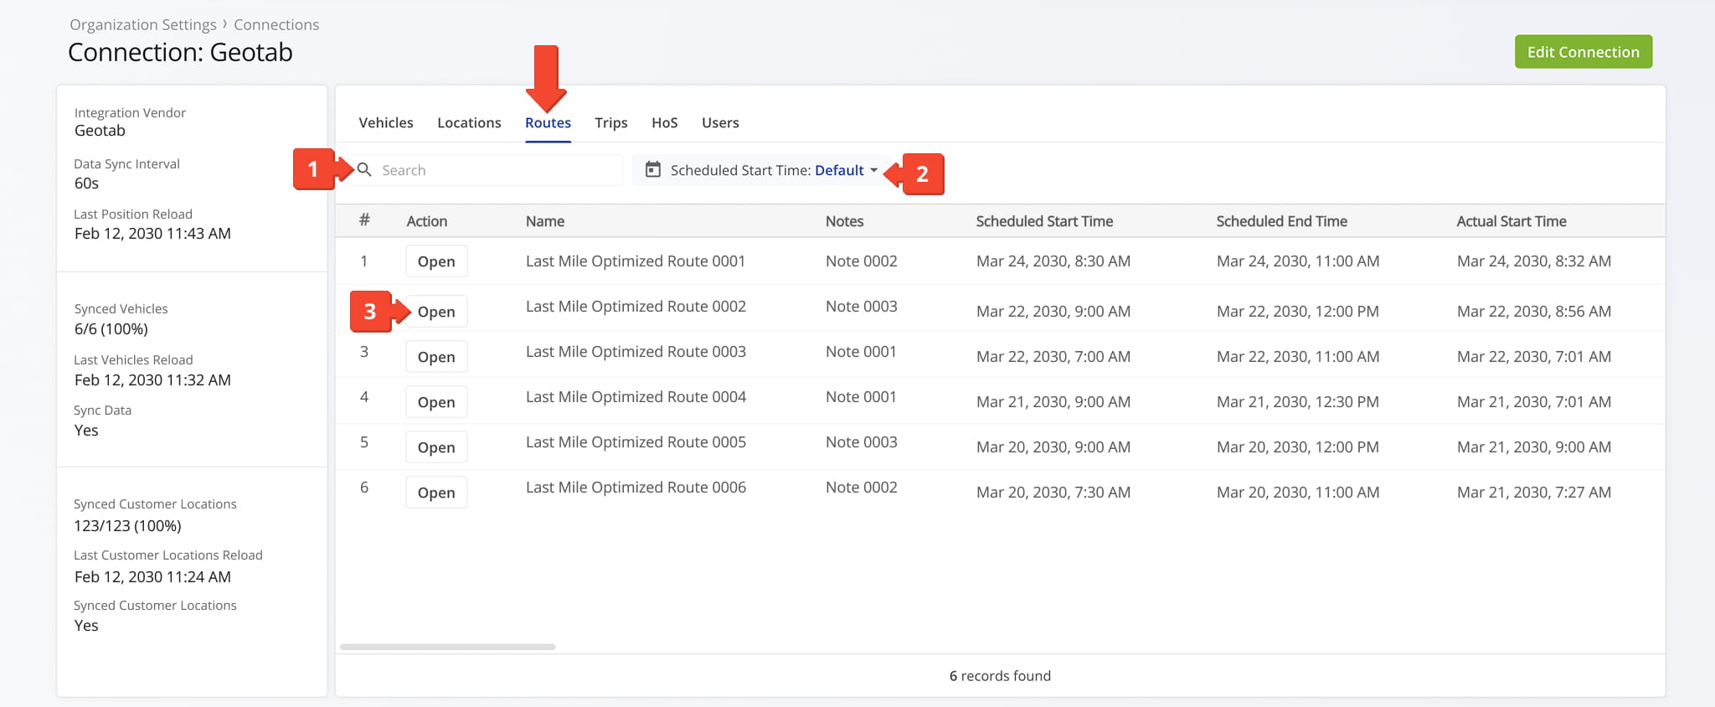Click into the Search routes field
Viewport: 1715px width, 707px height.
point(498,170)
